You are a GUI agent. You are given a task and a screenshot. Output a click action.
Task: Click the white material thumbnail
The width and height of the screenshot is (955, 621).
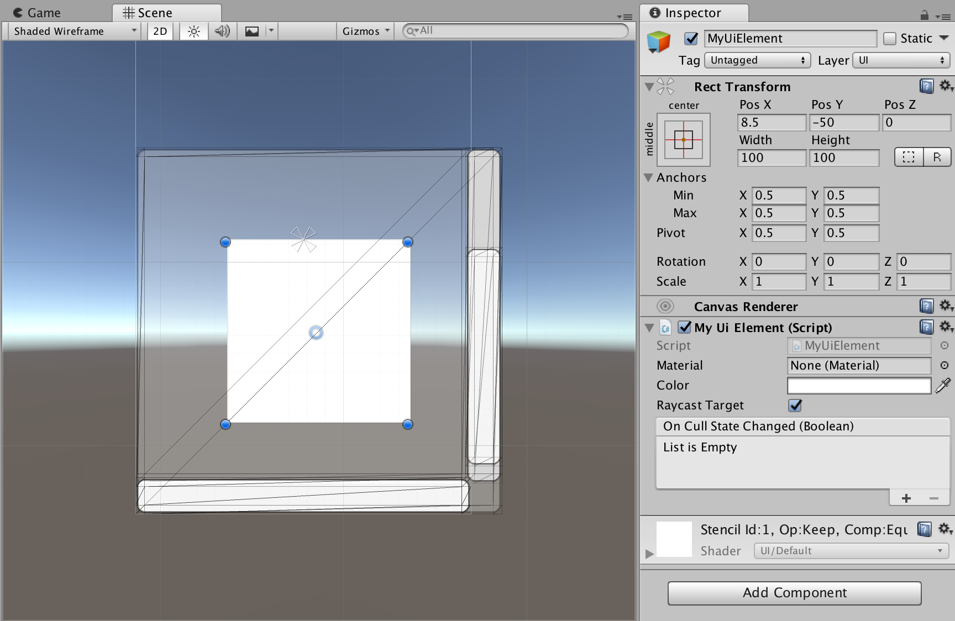pos(674,539)
